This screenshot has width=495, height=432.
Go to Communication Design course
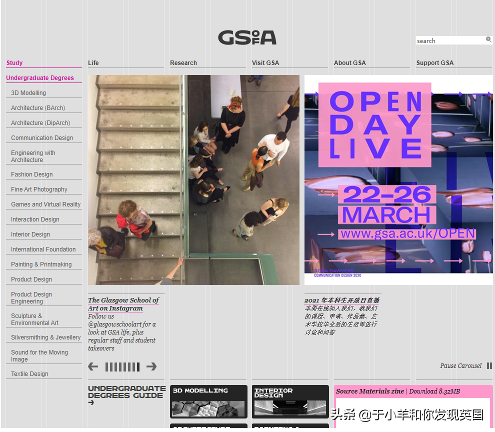tap(42, 137)
